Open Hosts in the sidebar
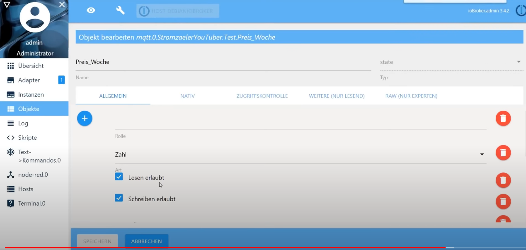The image size is (526, 250). tap(34, 189)
